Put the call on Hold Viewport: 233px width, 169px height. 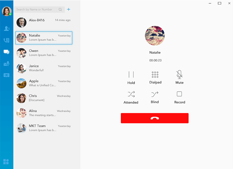pos(131,78)
